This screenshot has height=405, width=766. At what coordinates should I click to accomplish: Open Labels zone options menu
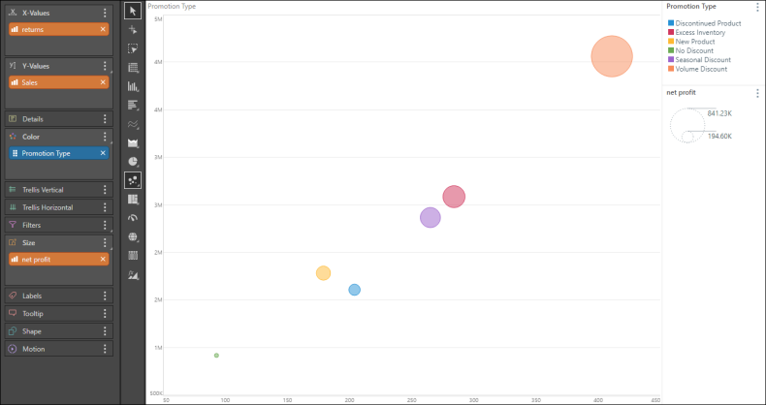(105, 296)
